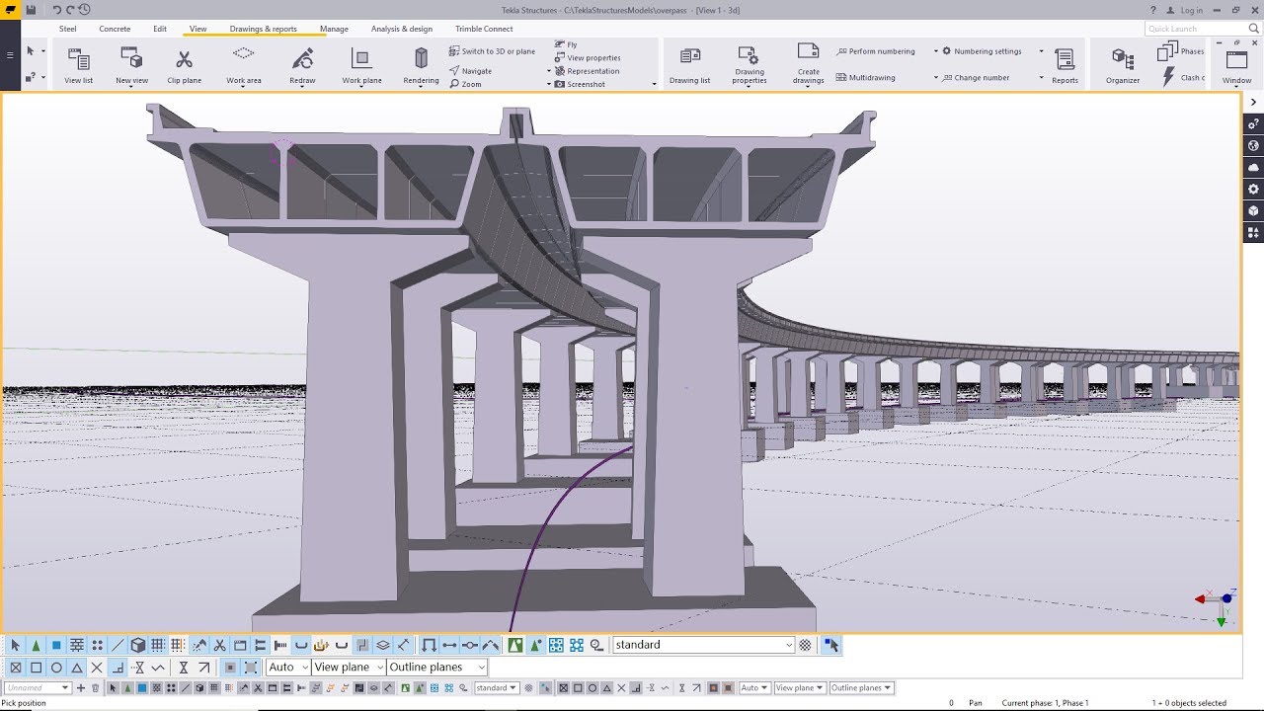Viewport: 1264px width, 711px height.
Task: Open the Steel ribbon tab
Action: 68,29
